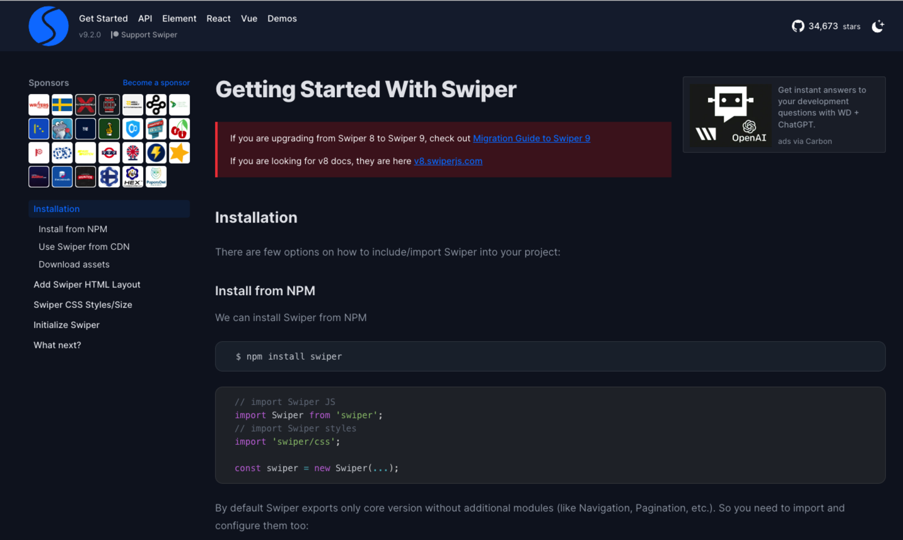This screenshot has width=903, height=540.
Task: Click the import Swiper JS code block
Action: coord(550,435)
